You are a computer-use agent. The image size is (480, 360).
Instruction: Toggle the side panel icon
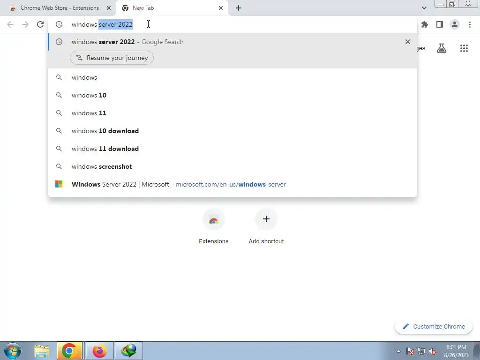click(440, 24)
